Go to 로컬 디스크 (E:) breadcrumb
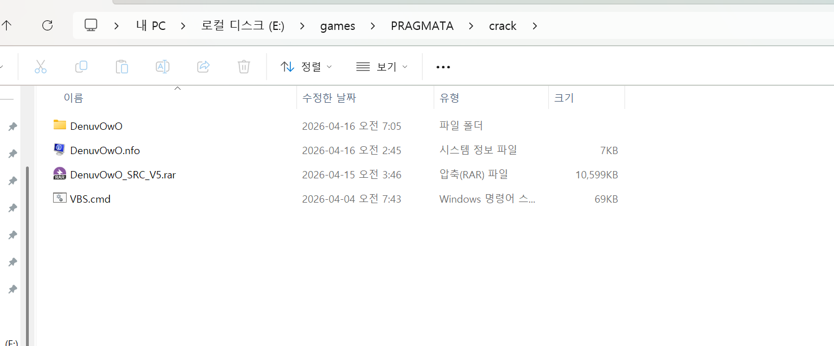The image size is (834, 346). tap(243, 26)
